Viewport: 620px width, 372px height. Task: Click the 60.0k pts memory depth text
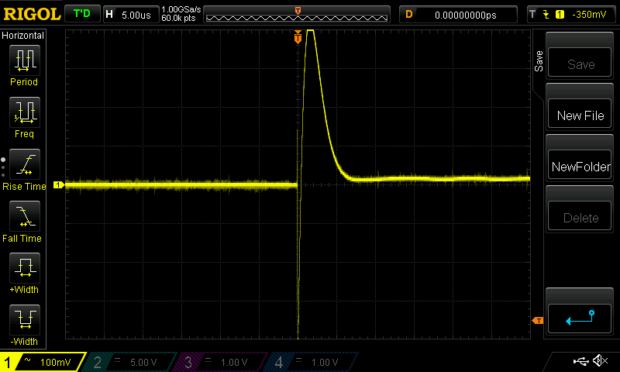[x=178, y=18]
